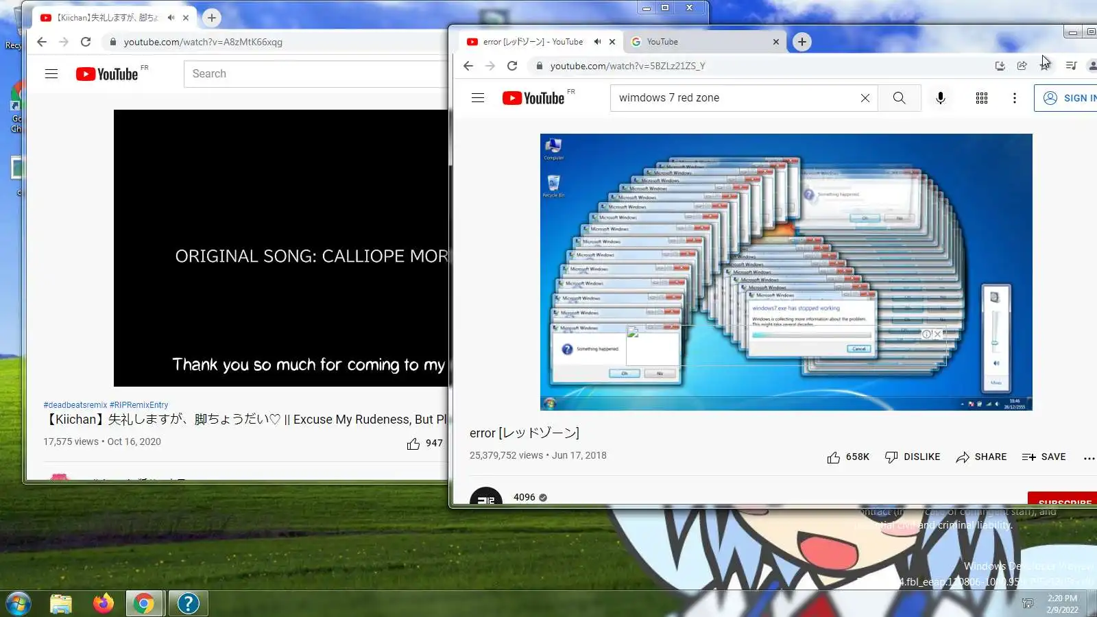Switch to the 'error [レッドゾーン] - YouTube' tab
Screen dimensions: 1097x617
533,42
